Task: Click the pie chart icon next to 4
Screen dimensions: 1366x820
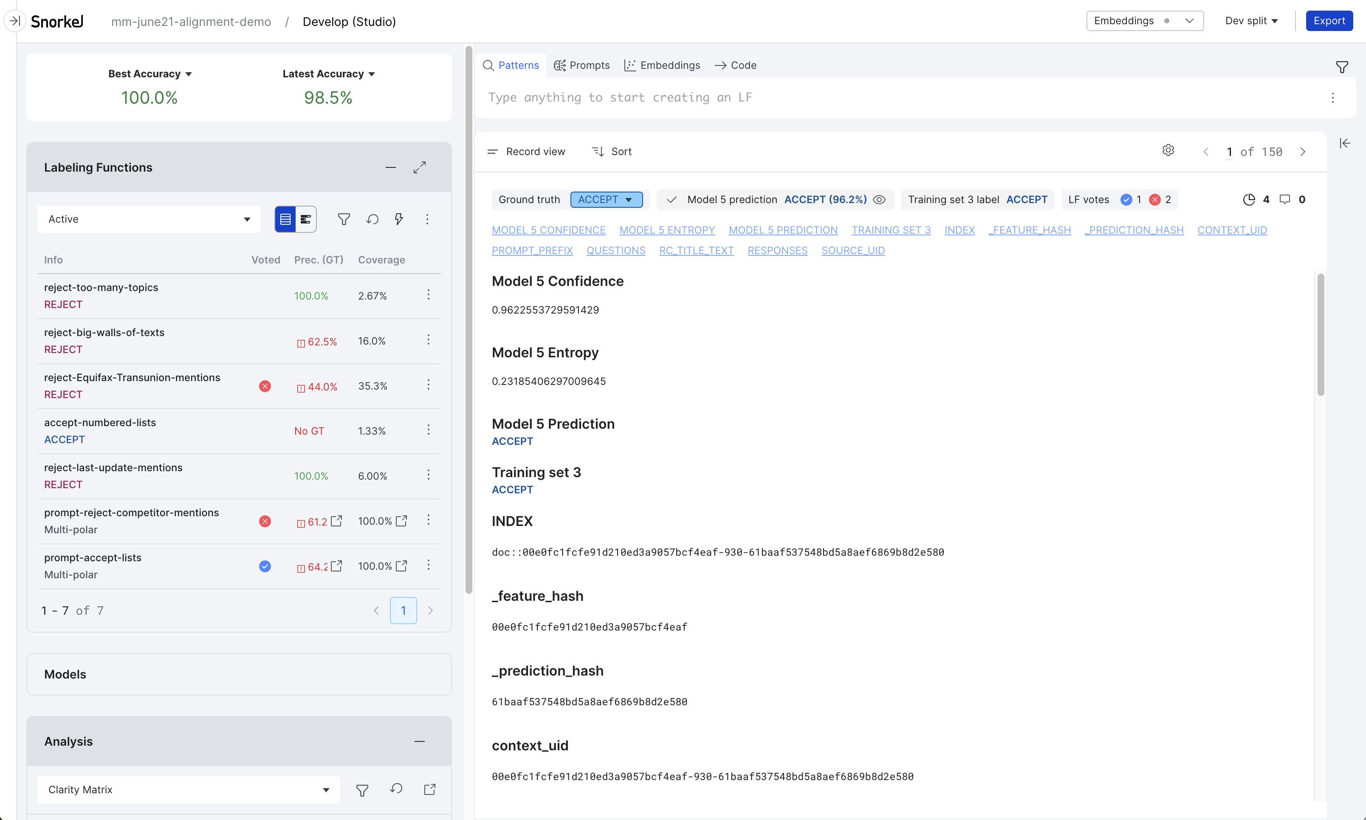Action: [1249, 199]
